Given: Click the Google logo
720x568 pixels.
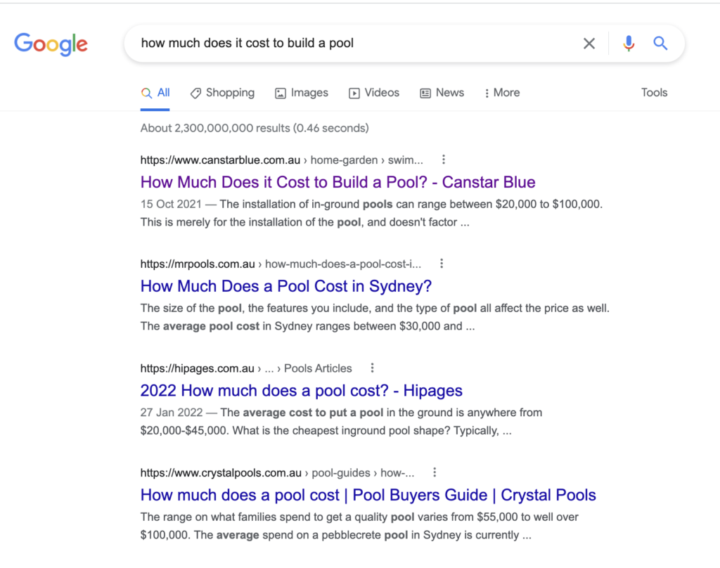Looking at the screenshot, I should [x=51, y=44].
